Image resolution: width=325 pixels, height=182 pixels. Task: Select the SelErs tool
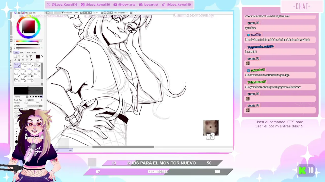coord(37,70)
